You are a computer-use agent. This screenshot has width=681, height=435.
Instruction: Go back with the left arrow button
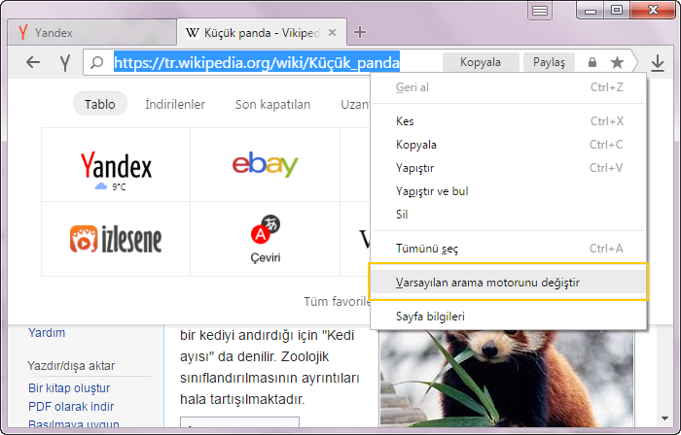pos(33,63)
